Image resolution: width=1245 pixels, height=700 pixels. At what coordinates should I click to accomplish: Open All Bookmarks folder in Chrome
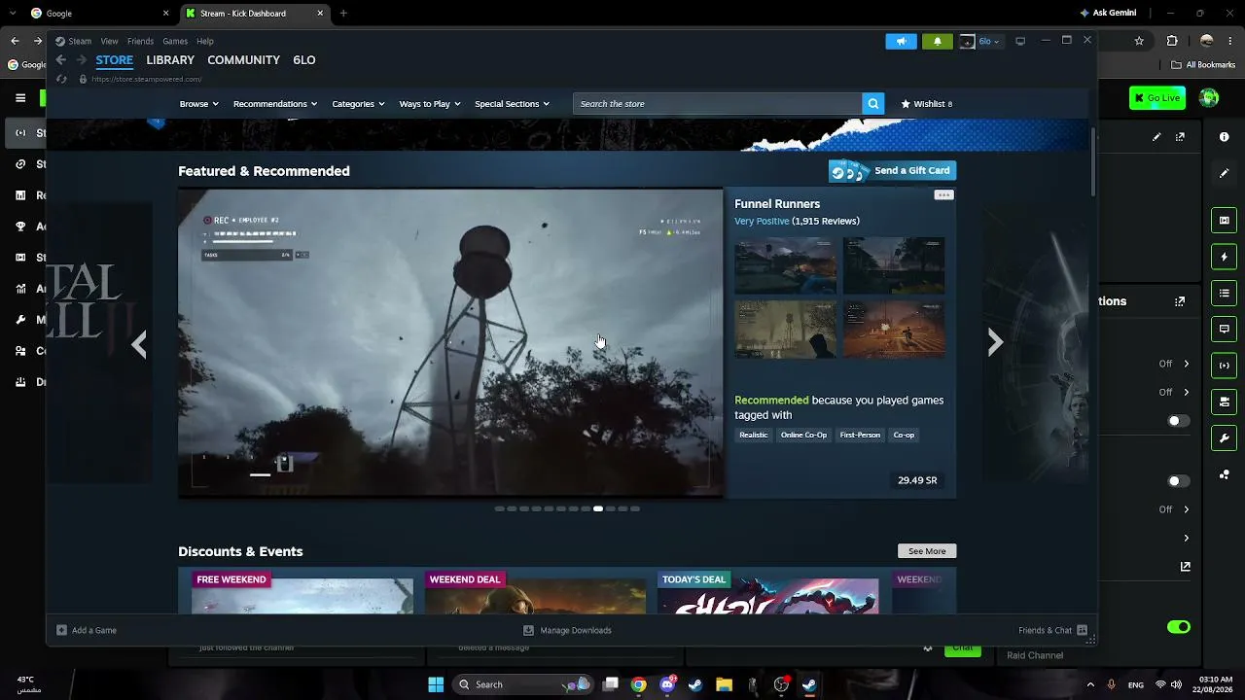[x=1203, y=65]
